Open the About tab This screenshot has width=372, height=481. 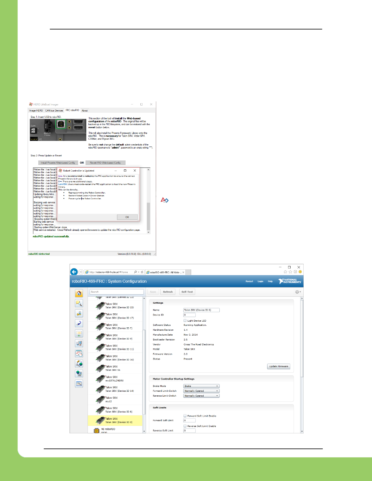(85, 111)
